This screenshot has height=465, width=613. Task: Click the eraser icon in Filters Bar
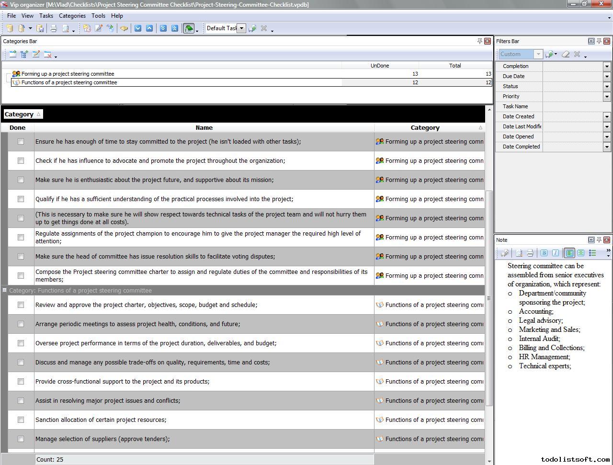click(566, 54)
